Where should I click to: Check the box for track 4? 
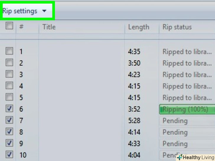9,86
